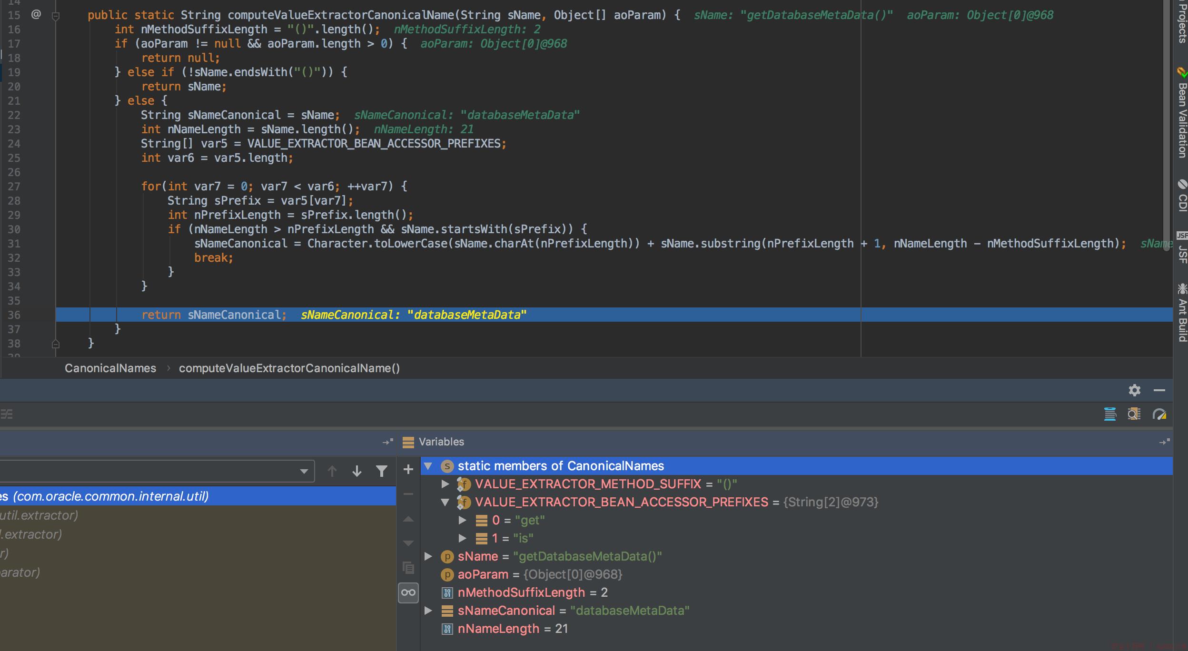The height and width of the screenshot is (651, 1188).
Task: Click CanonicalNames breadcrumb
Action: click(110, 368)
